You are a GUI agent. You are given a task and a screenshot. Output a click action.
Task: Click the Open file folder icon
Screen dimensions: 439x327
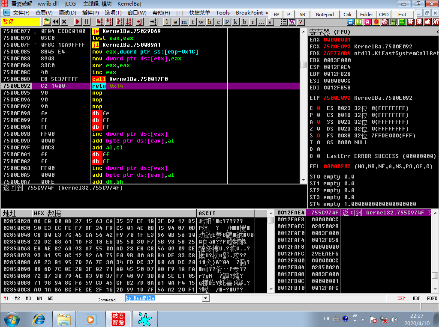(x=47, y=22)
